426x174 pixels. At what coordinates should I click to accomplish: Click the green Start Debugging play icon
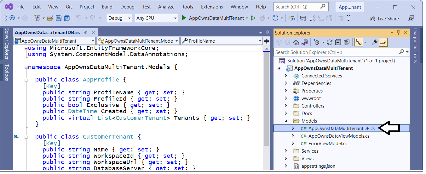[184, 18]
